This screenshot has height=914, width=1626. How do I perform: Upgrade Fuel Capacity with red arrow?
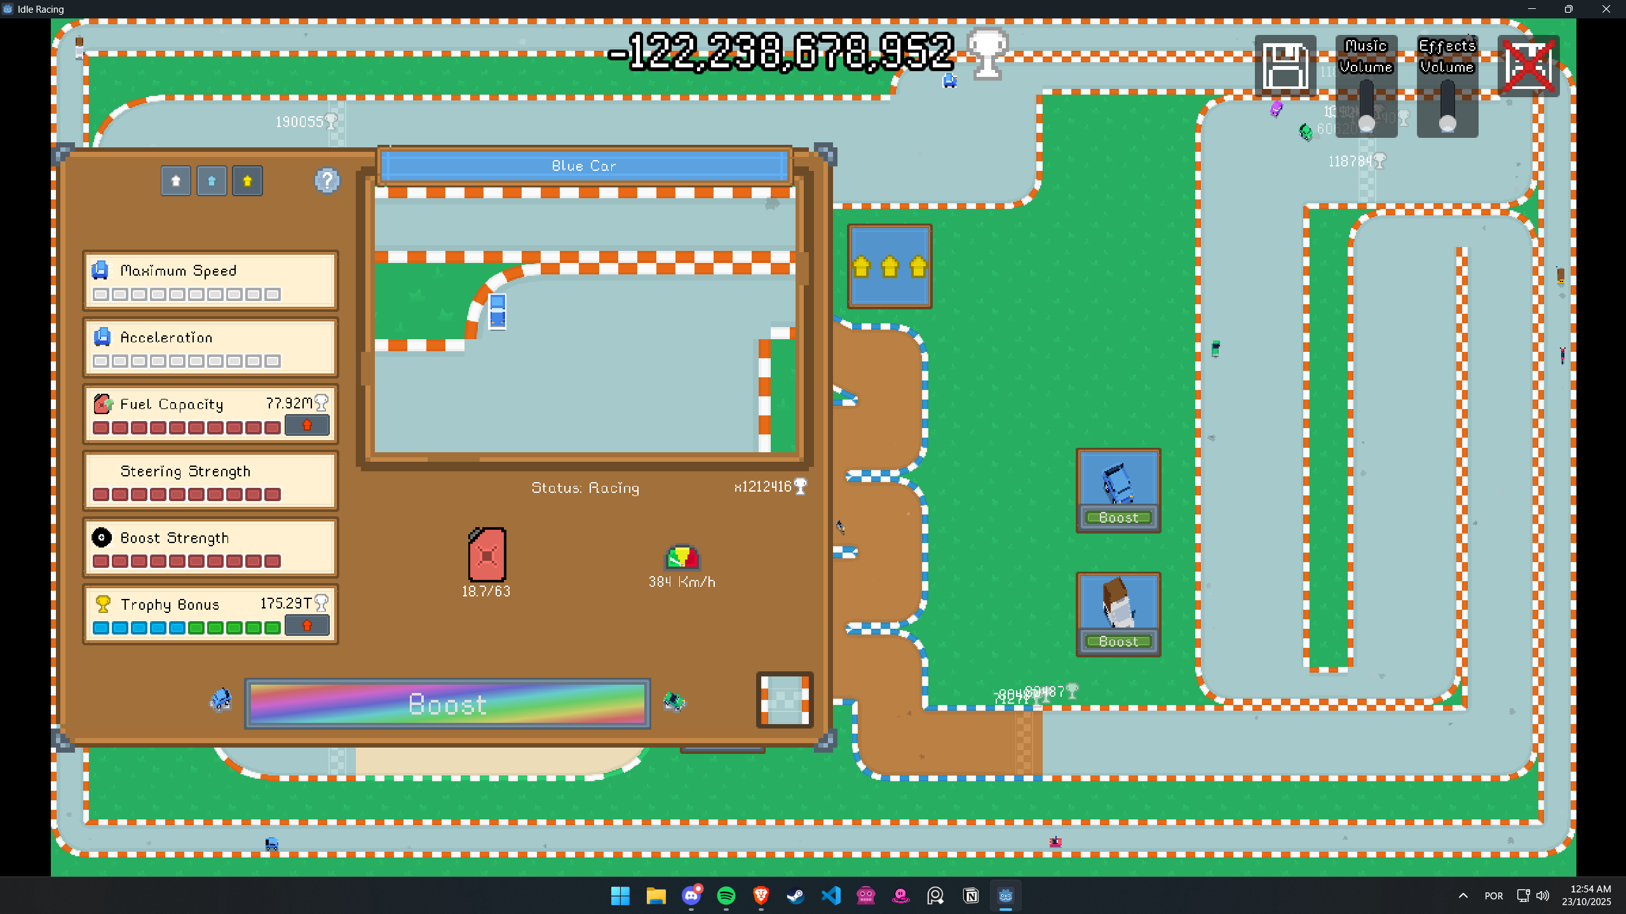(x=307, y=425)
